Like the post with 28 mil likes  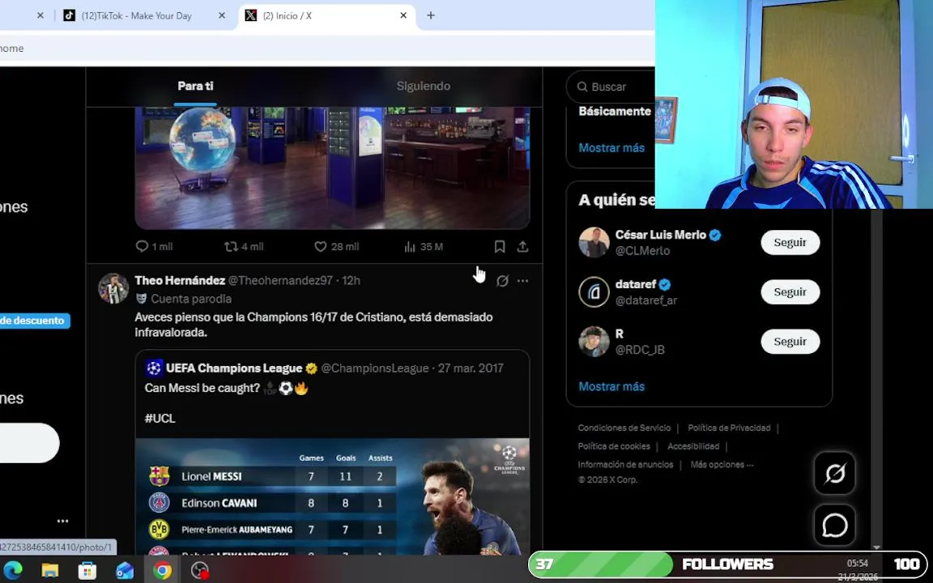click(x=337, y=246)
